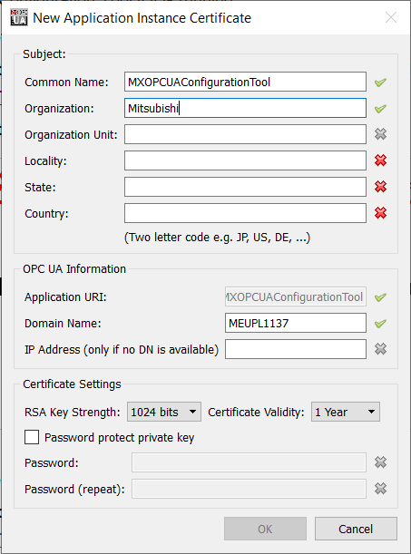Click green checkmark next to Common Name

380,83
